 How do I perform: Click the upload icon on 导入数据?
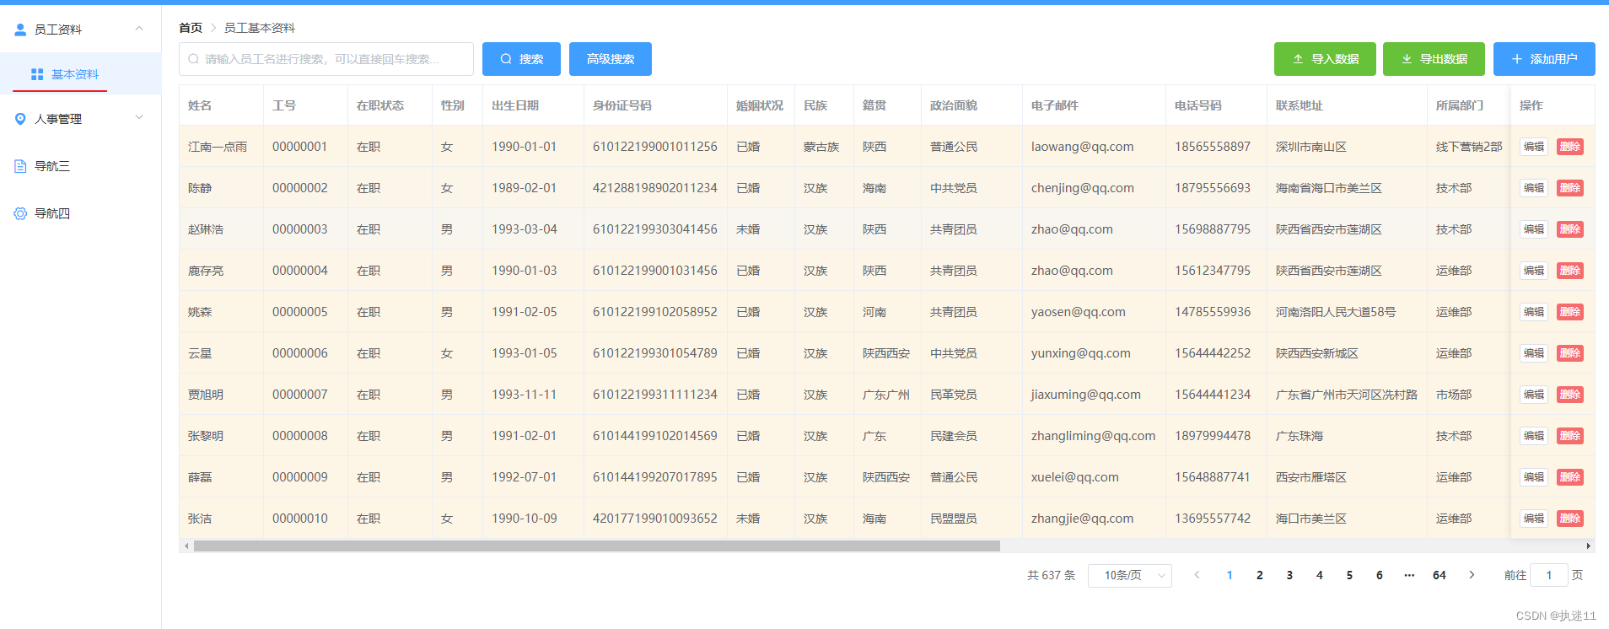click(1298, 59)
